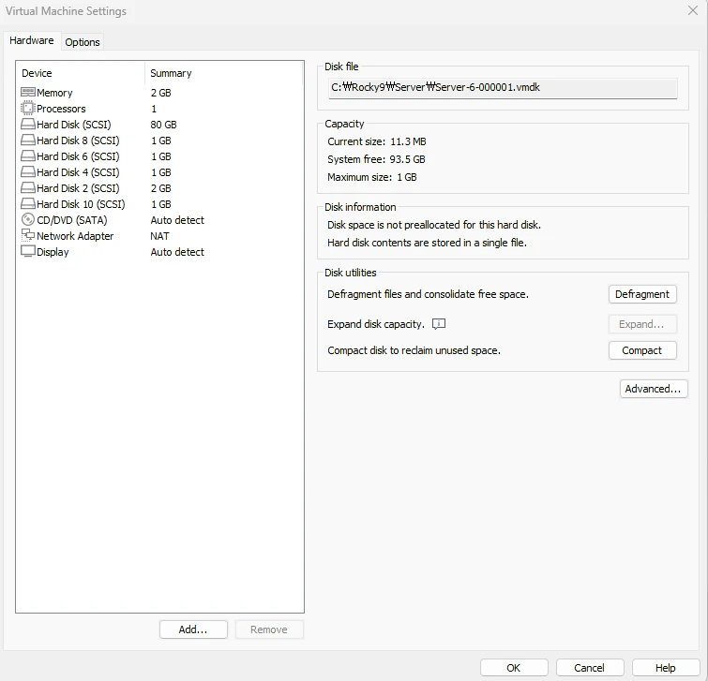Click the Processors summary value 1
Viewport: 708px width, 681px height.
154,109
